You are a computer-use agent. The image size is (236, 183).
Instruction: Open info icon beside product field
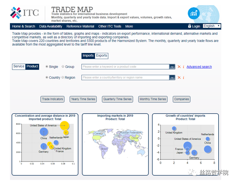pyautogui.click(x=183, y=67)
